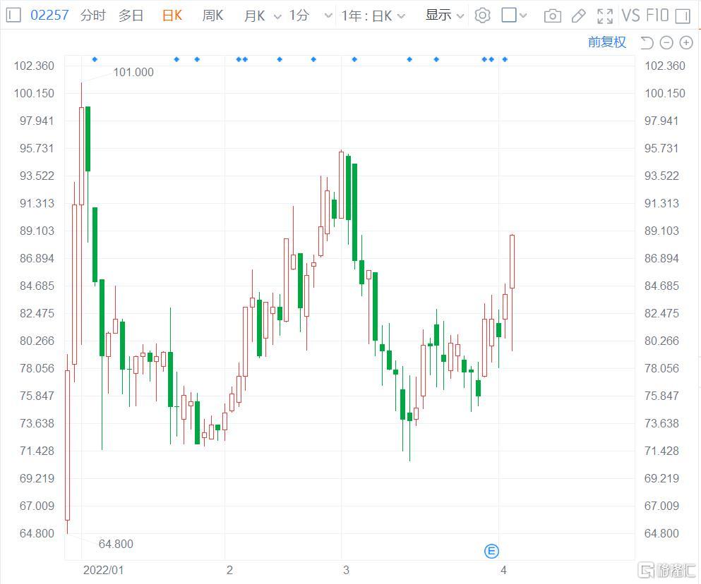The height and width of the screenshot is (584, 701).
Task: Reset chart with the undo arrow icon
Action: click(x=647, y=43)
